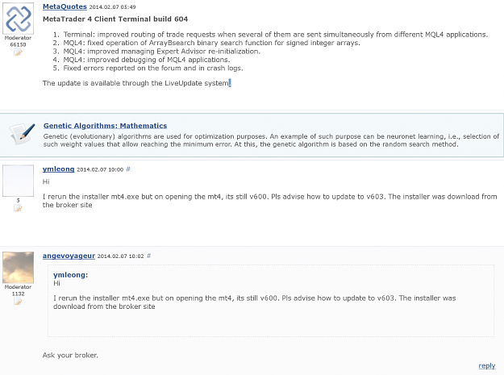Click the edit icon under MetaQuotes avatar

18,52
